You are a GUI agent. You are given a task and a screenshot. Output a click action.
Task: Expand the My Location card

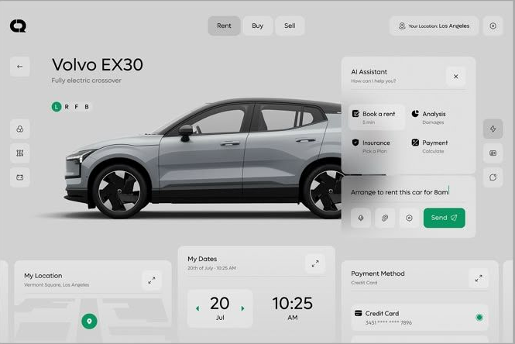[x=151, y=280]
